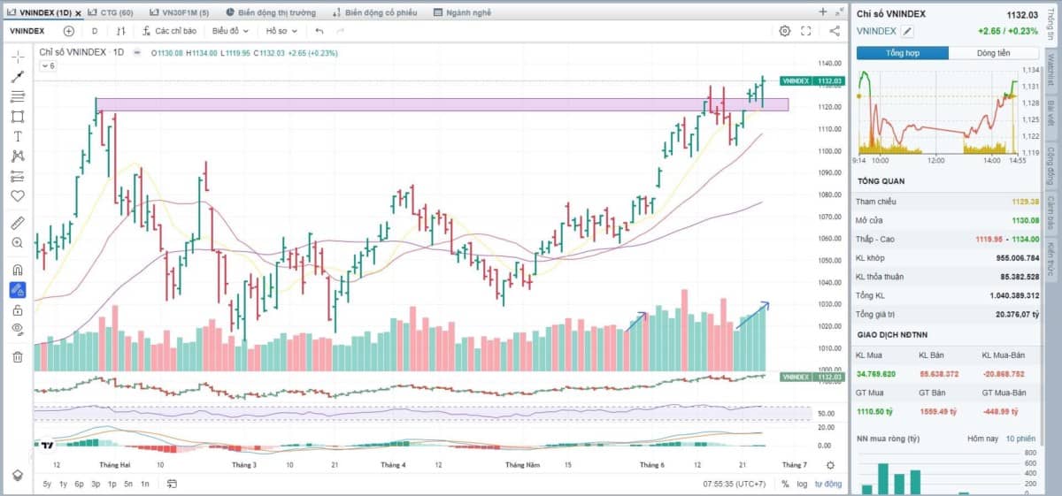Toggle the log scale
Screen dimensions: 1062x496
(x=802, y=484)
